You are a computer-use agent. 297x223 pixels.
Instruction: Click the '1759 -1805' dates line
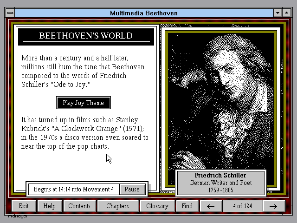point(221,190)
